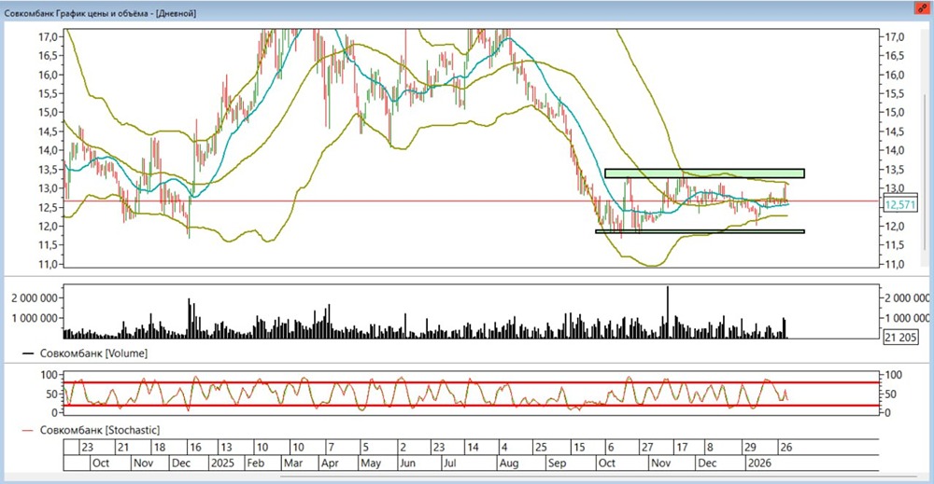Viewport: 934px width, 484px height.
Task: Click the 11,0 label on right price axis
Action: [x=895, y=264]
